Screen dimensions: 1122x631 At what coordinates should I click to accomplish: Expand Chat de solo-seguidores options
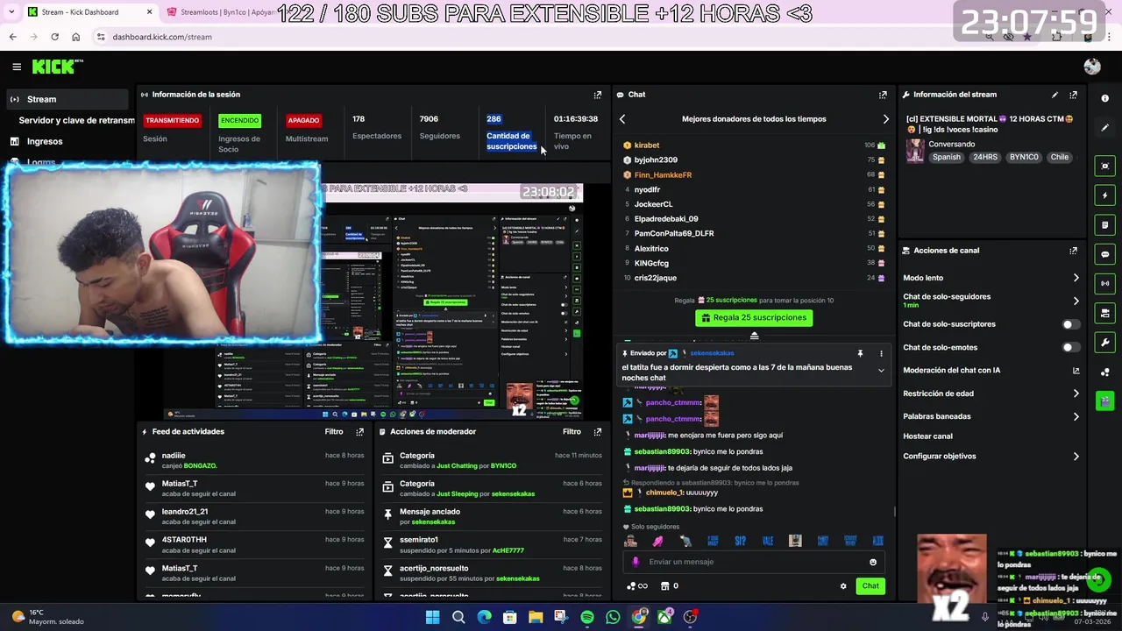point(1076,301)
